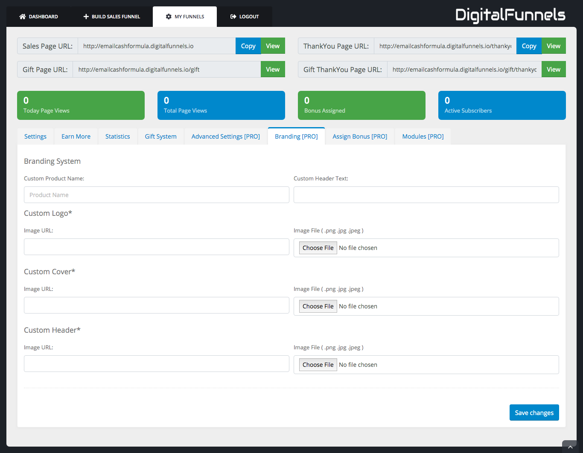Select the Branding [PRO] tab

[x=297, y=136]
